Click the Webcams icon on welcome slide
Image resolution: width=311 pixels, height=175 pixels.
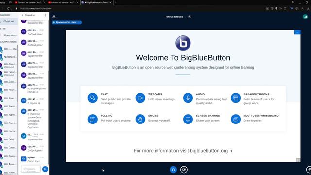coord(140,98)
